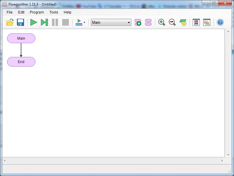Open the chart style settings gear icon

pos(183,22)
